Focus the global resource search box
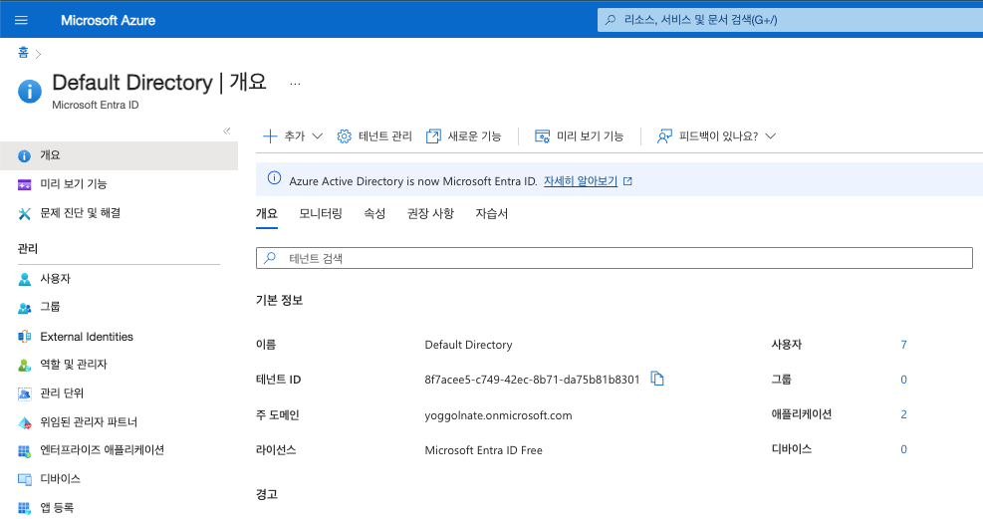The image size is (983, 519). tap(790, 20)
